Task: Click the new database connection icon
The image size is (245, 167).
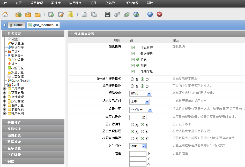Action: (x=51, y=14)
